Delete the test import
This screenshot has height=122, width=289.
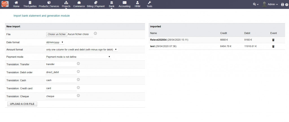[x=273, y=46]
